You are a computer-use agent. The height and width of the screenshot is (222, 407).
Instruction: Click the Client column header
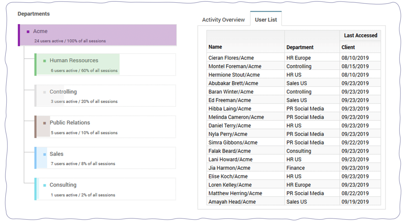348,47
